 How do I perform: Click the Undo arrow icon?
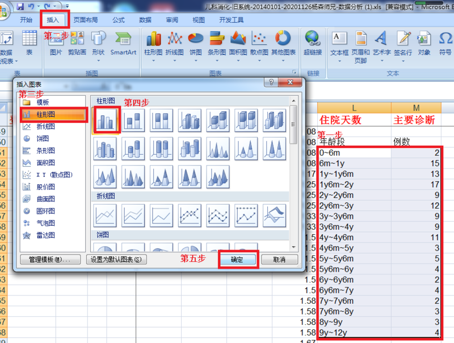[x=31, y=6]
